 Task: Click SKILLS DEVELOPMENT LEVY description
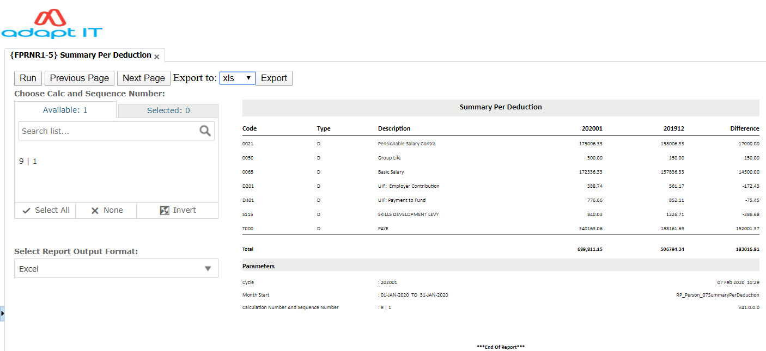click(408, 214)
